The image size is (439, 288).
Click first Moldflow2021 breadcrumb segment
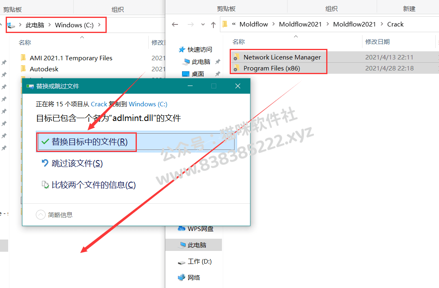click(301, 24)
